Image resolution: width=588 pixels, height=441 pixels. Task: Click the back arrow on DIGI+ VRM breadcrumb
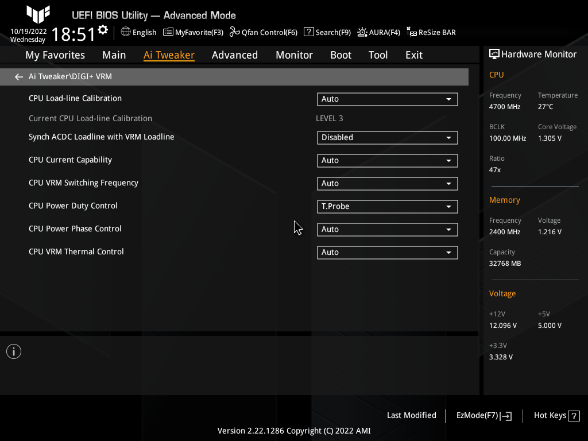pyautogui.click(x=18, y=76)
